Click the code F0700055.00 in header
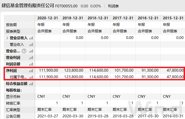 tap(66, 6)
